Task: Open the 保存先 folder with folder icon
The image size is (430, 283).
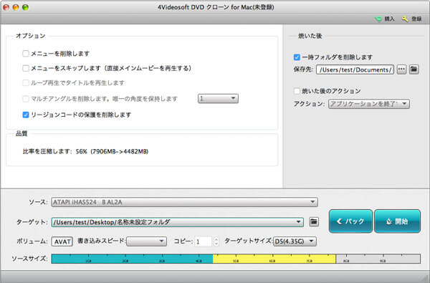Action: click(x=414, y=69)
